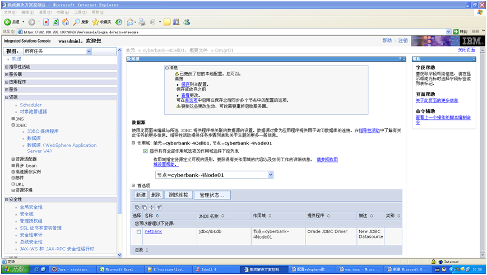The height and width of the screenshot is (275, 487).
Task: Open the 工具 menu
Action: pyautogui.click(x=80, y=12)
